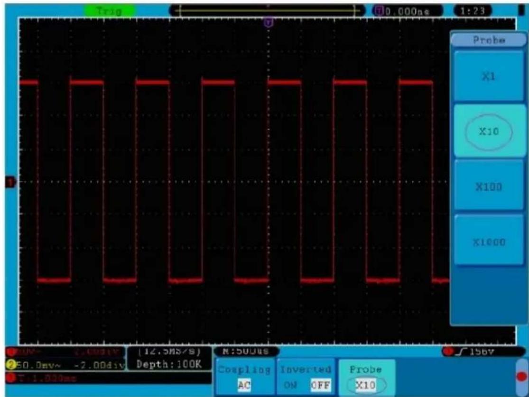Screen dimensions: 529x397
Task: Click the purple T icon beside 0.000ns
Action: point(380,11)
